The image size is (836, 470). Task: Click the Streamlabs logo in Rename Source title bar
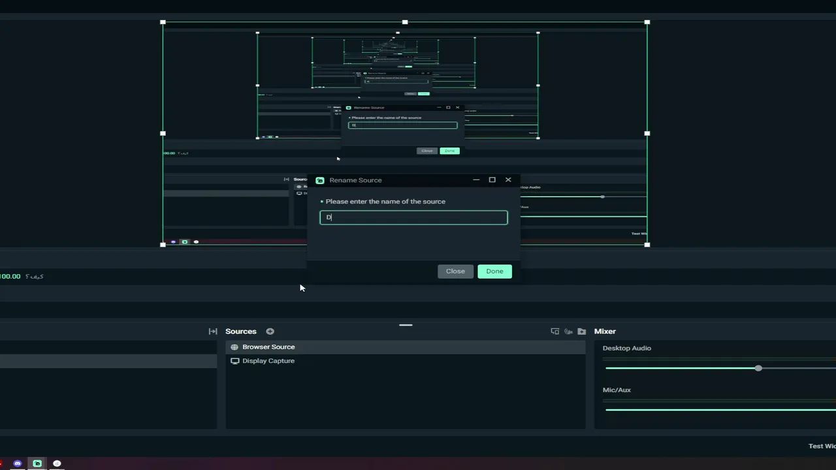320,180
